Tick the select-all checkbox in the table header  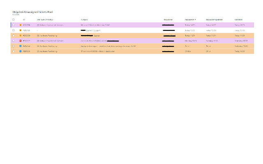(x=14, y=20)
